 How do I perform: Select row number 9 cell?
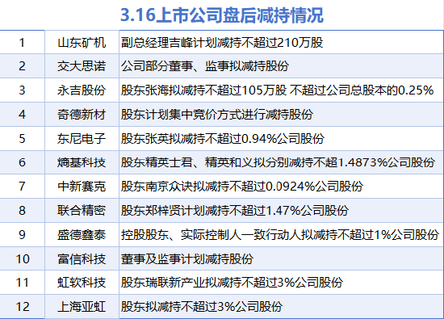click(x=22, y=234)
